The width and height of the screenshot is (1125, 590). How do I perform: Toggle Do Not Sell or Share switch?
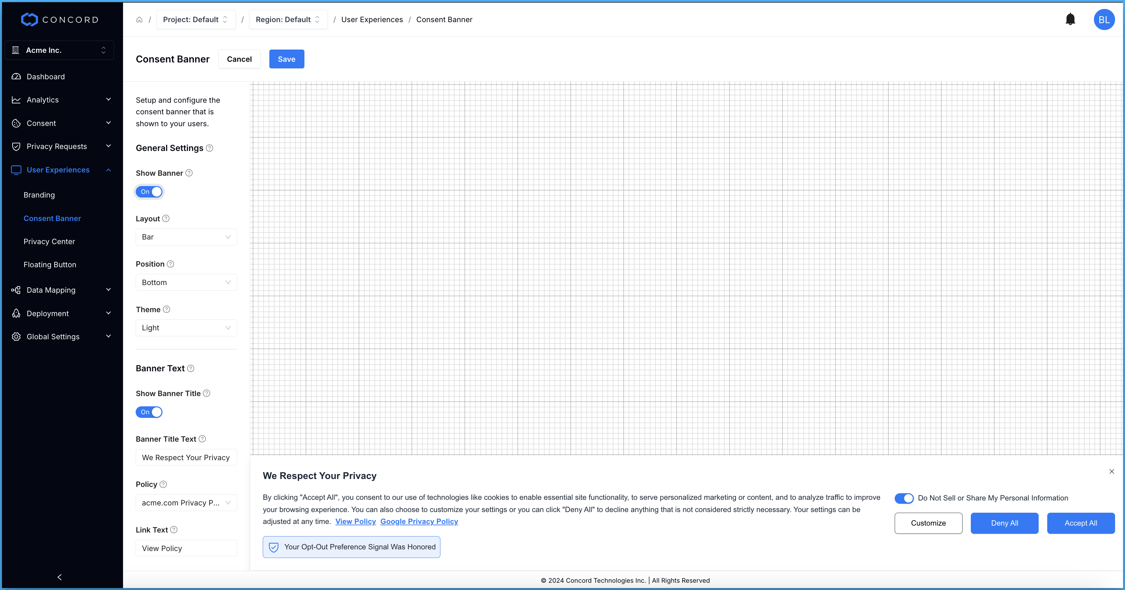904,498
